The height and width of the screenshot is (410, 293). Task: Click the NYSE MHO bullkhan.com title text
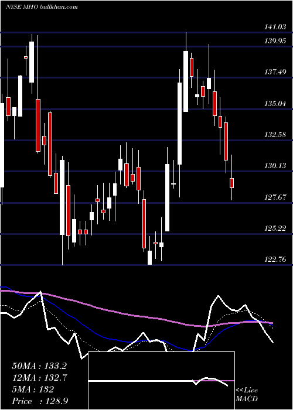42,7
